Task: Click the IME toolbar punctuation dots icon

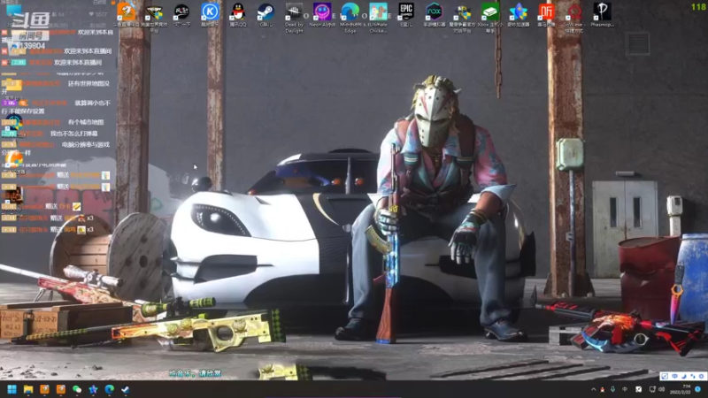Action: click(693, 376)
